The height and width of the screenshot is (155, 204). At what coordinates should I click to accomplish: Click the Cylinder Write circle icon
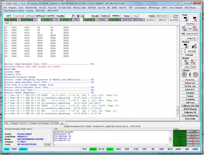tap(195, 74)
